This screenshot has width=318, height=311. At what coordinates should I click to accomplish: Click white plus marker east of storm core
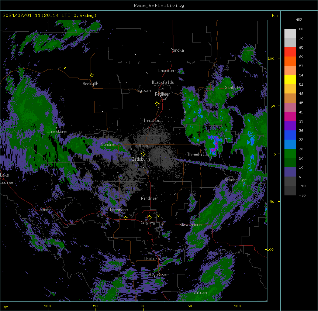pos(226,139)
